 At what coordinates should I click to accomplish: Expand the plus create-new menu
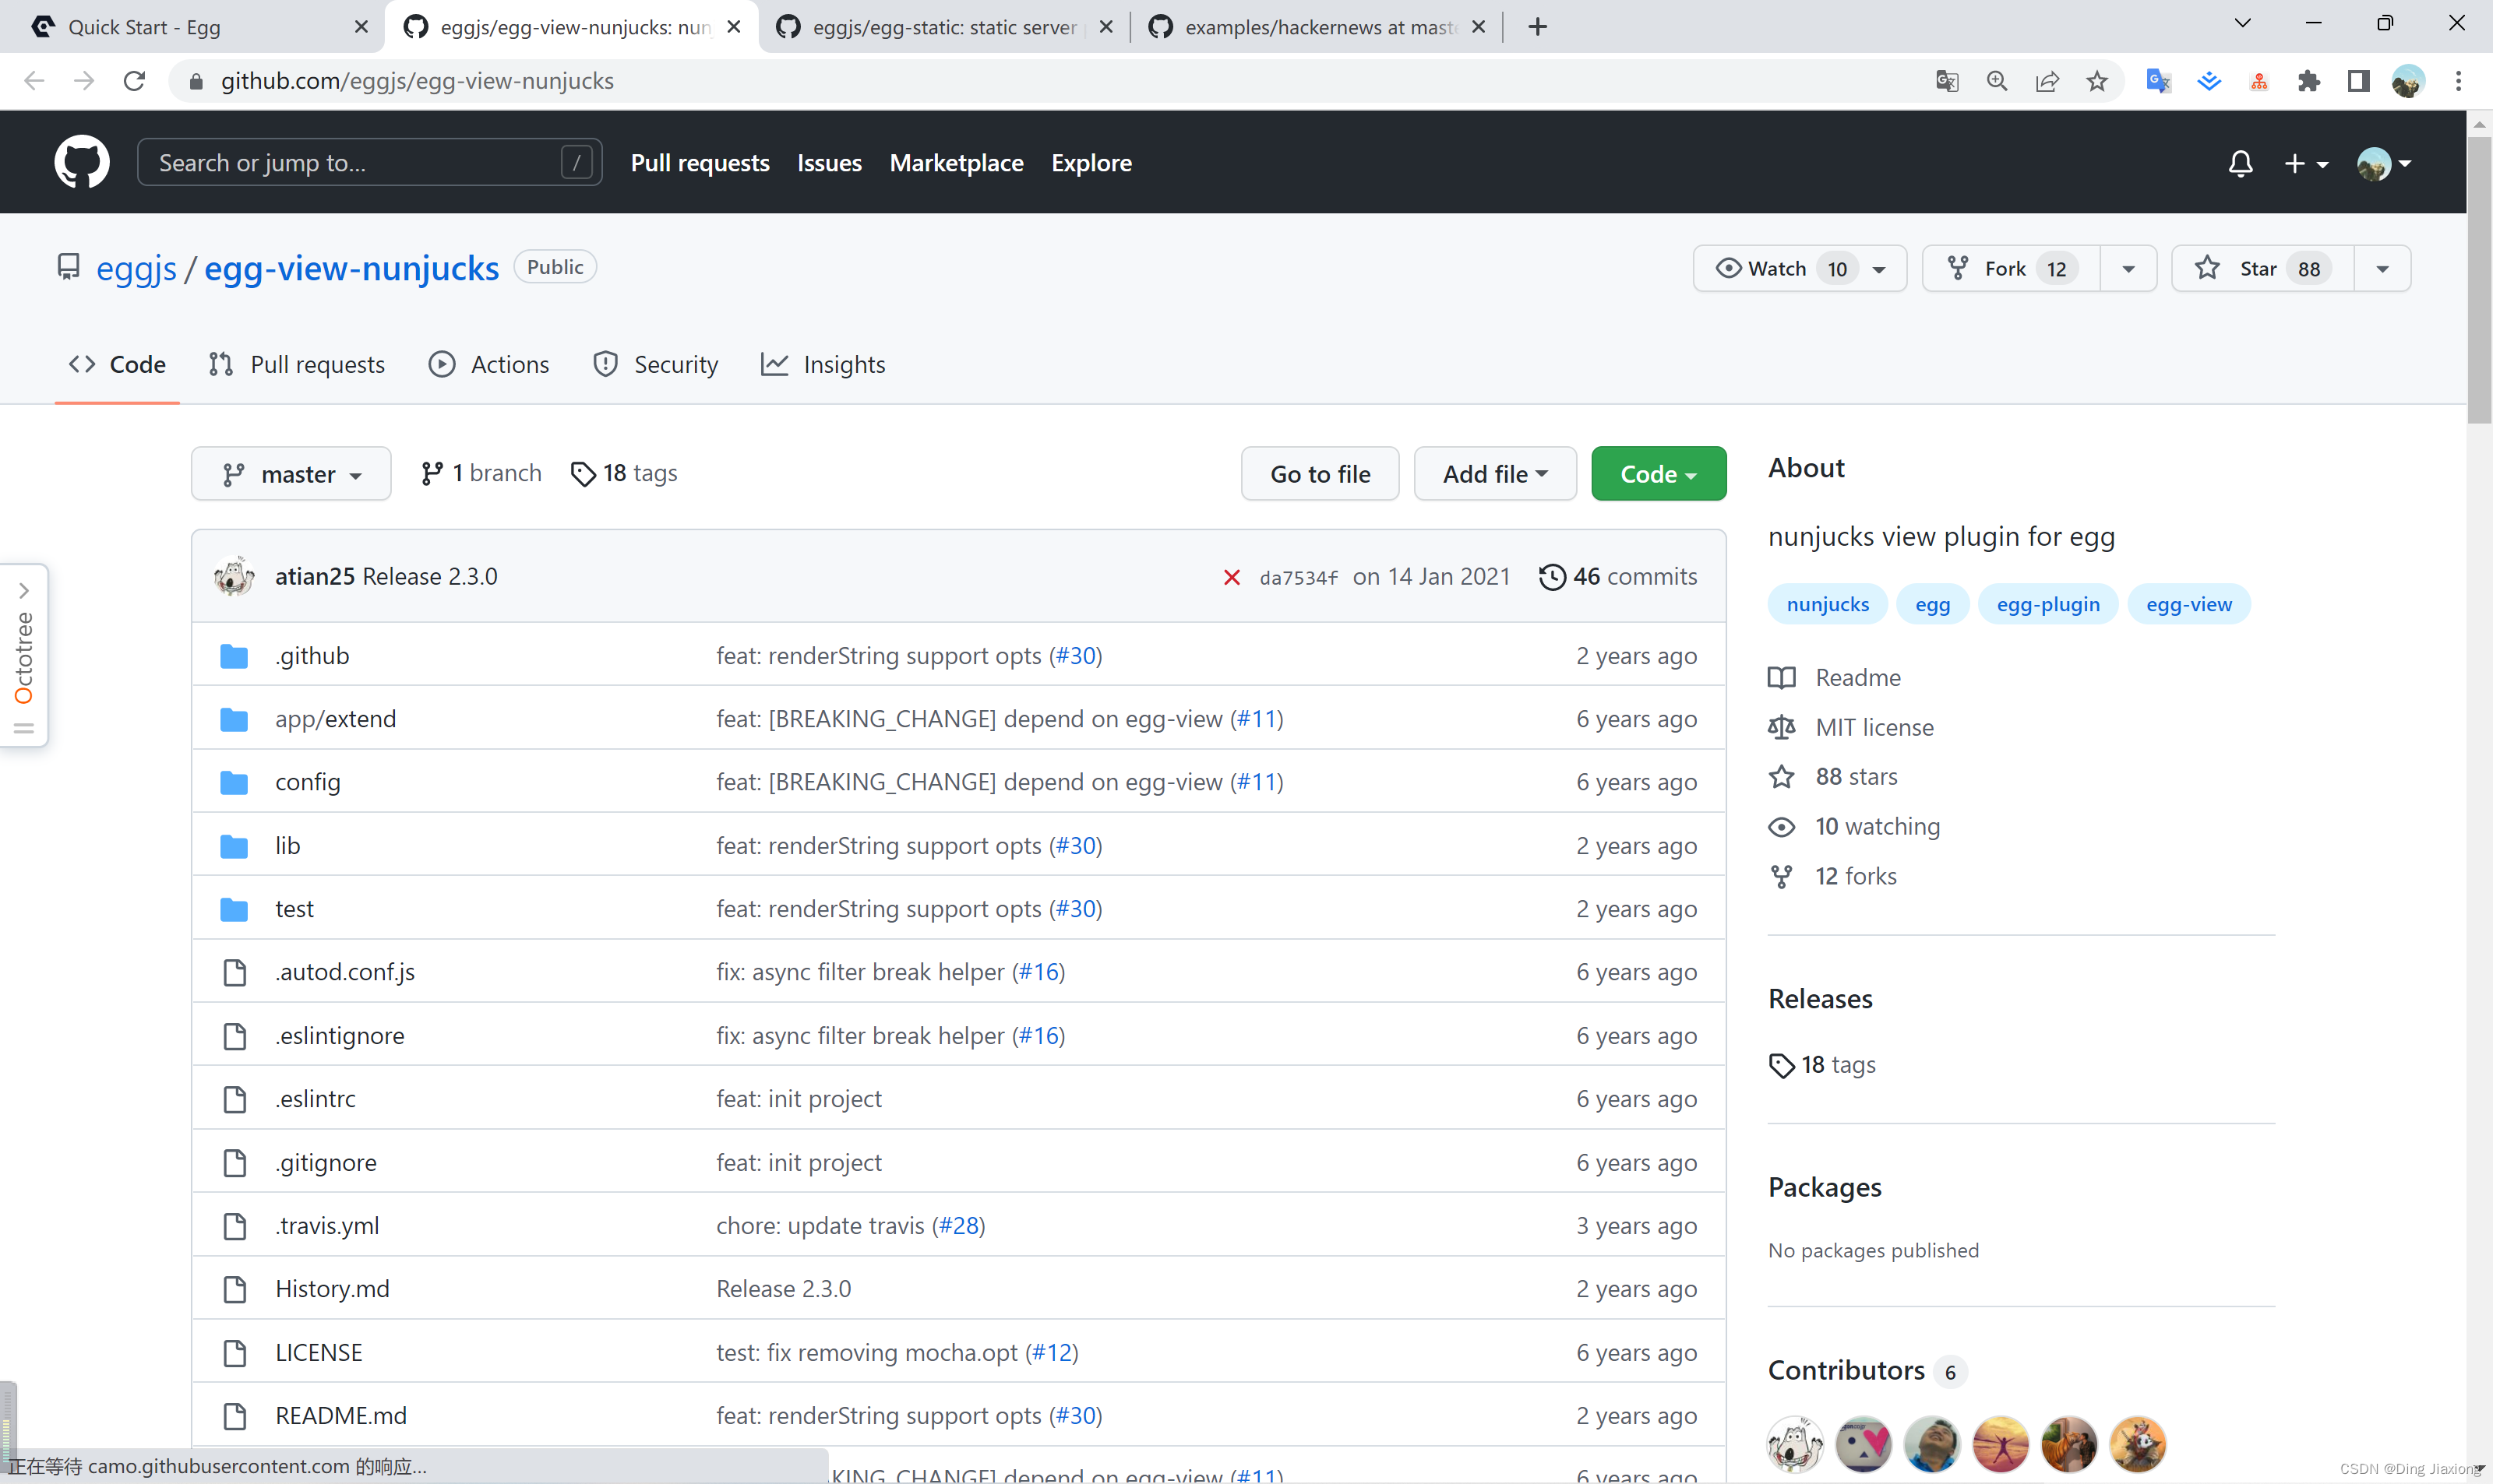point(2306,163)
